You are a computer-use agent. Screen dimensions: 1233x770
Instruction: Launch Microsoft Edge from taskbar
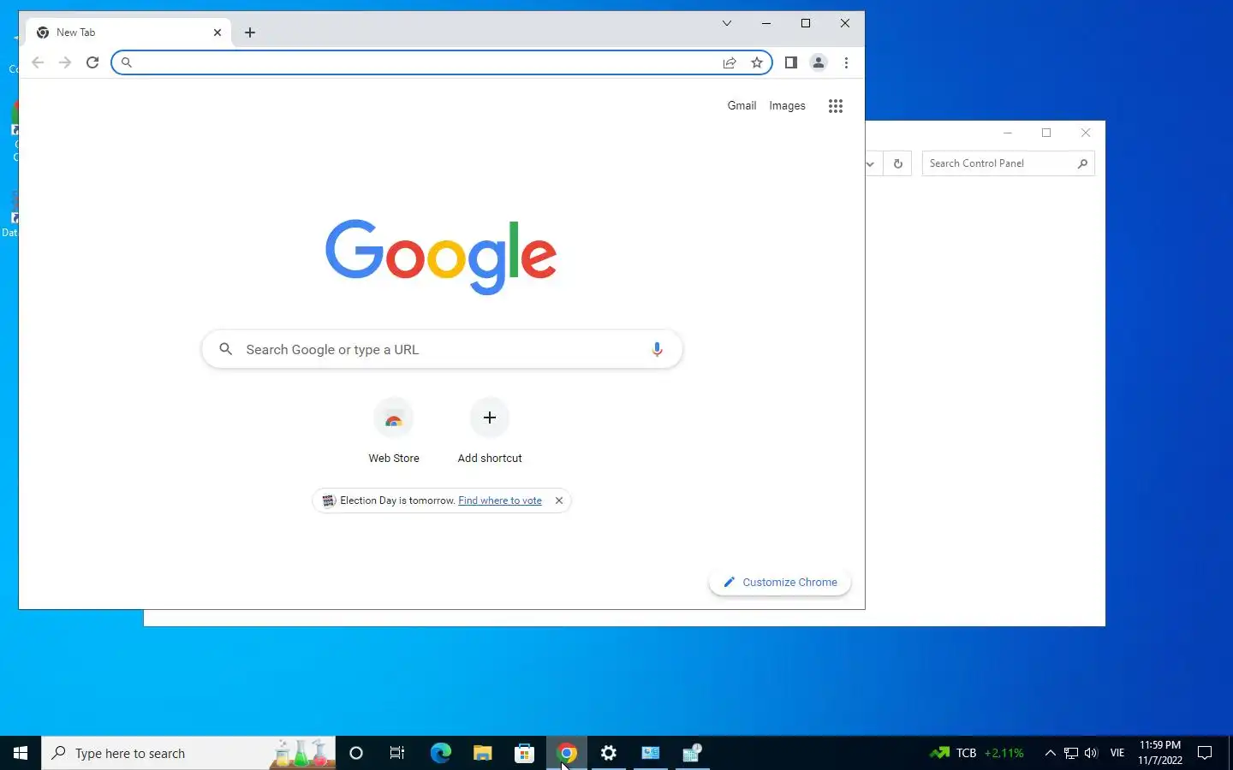coord(440,753)
